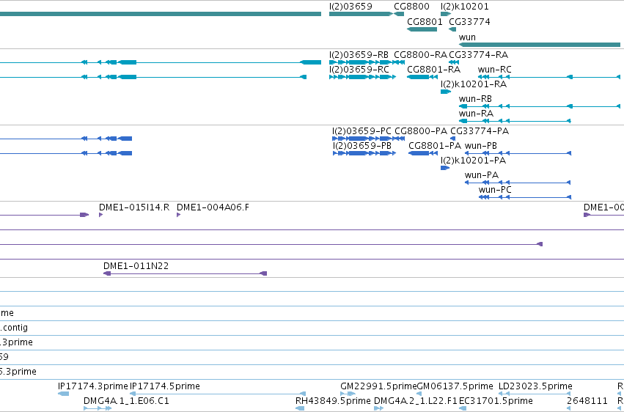Click the DME1-015I14.R clone label
This screenshot has width=624, height=412.
click(134, 207)
